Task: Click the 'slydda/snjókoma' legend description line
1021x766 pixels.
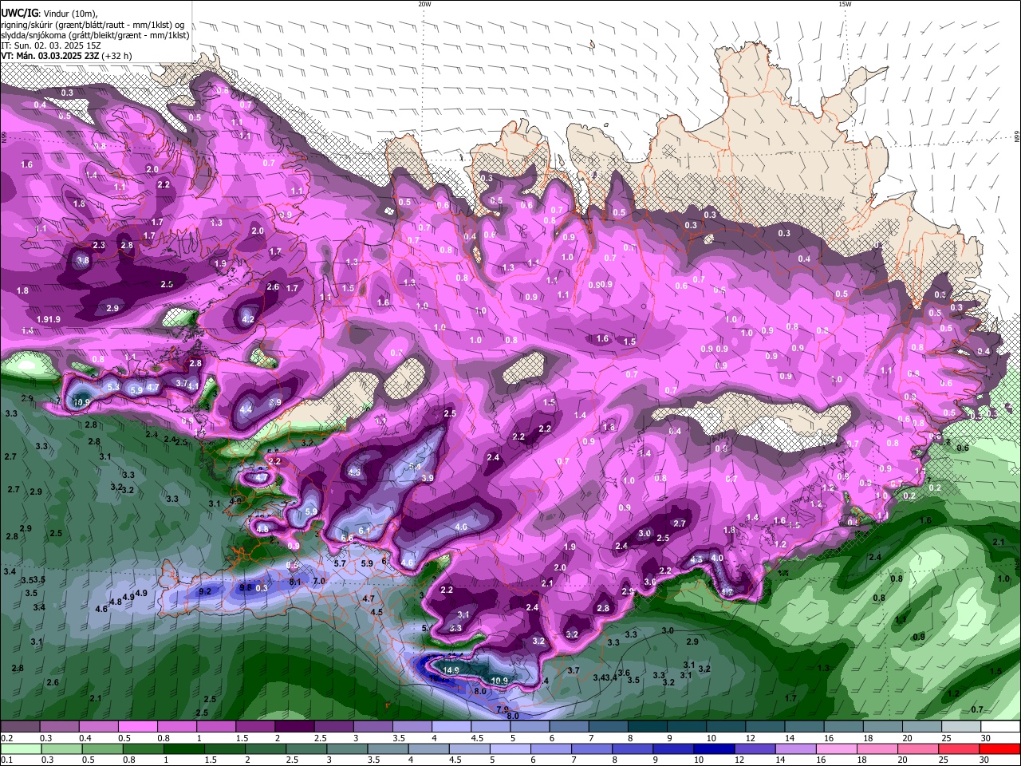Action: (x=95, y=35)
